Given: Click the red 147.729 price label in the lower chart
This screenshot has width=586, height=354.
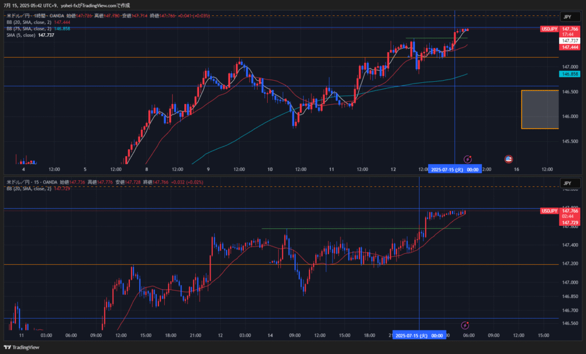Looking at the screenshot, I should 570,222.
